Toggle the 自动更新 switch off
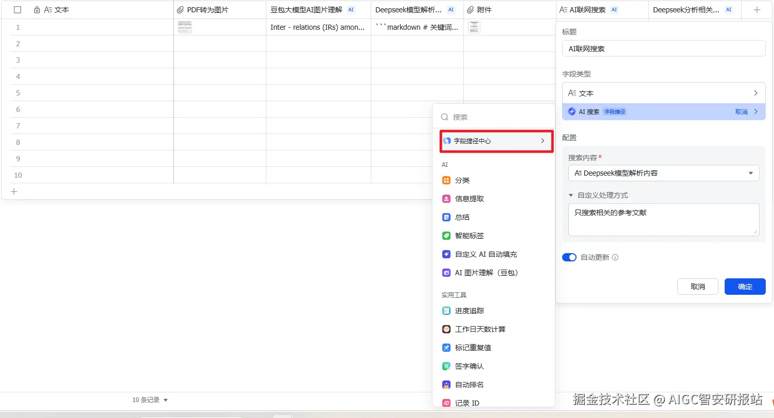Screen dimensions: 774x418 [x=569, y=257]
